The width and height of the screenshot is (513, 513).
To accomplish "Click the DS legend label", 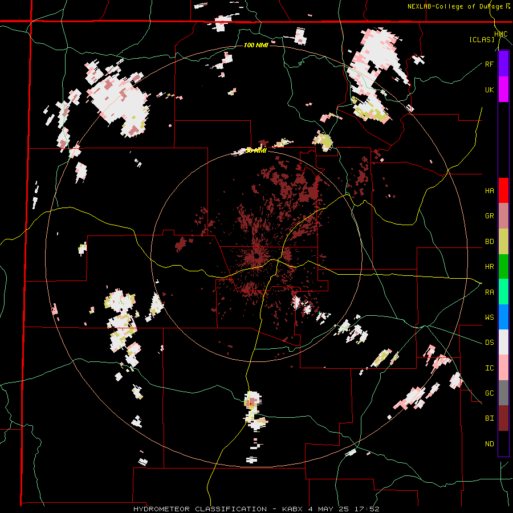I will (x=489, y=343).
